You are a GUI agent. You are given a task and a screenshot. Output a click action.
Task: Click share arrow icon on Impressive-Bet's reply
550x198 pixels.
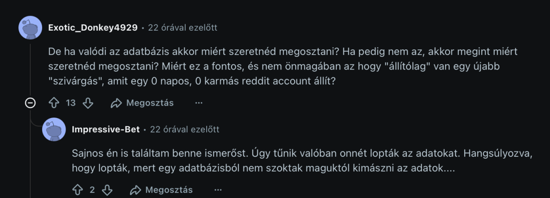pos(136,190)
